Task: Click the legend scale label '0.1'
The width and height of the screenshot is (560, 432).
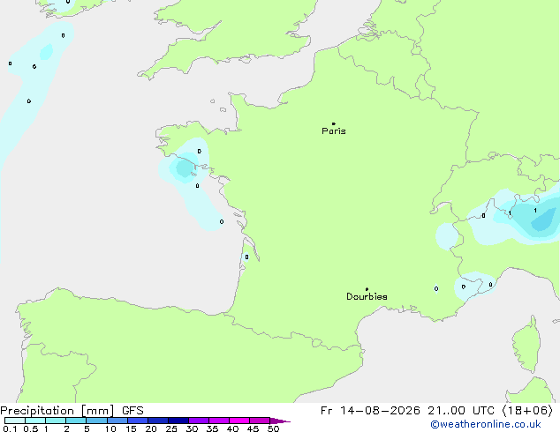Action: click(x=10, y=428)
